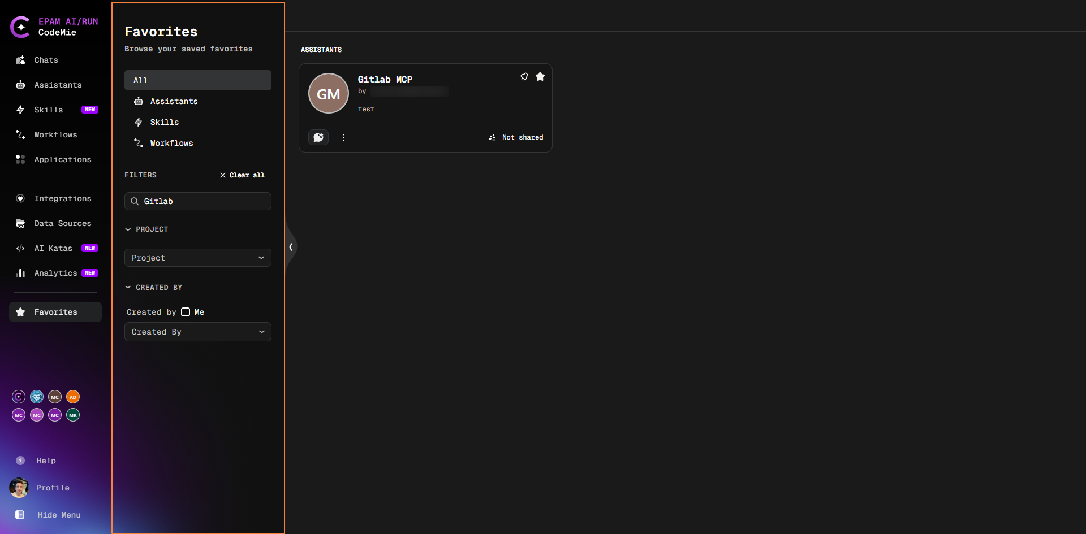
Task: Open the orange AD recent assistant avatar
Action: (x=73, y=397)
